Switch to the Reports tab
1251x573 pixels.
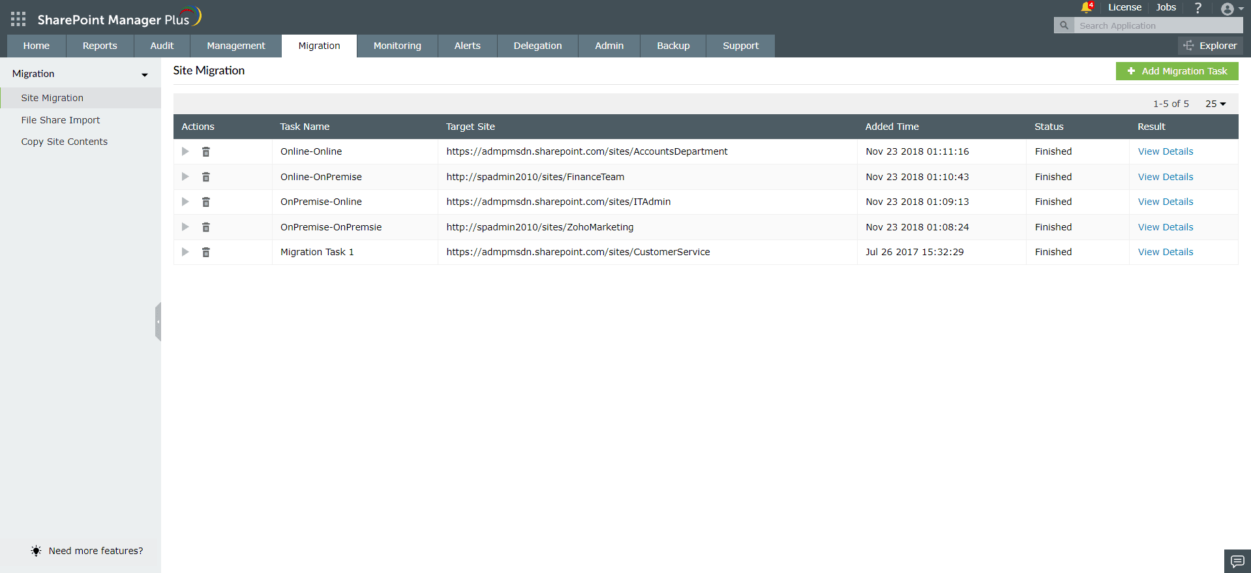[100, 46]
